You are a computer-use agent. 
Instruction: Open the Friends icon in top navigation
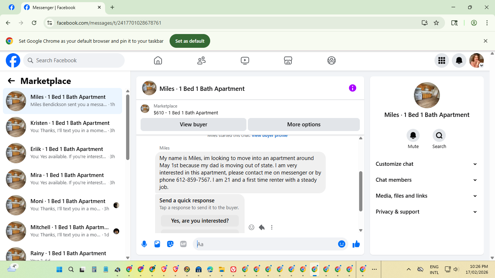coord(201,60)
